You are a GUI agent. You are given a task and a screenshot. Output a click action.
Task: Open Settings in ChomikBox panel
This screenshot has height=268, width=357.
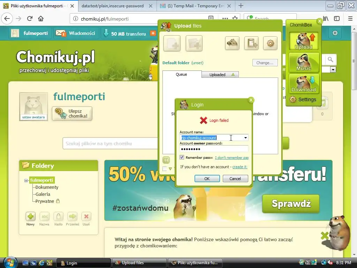(303, 99)
